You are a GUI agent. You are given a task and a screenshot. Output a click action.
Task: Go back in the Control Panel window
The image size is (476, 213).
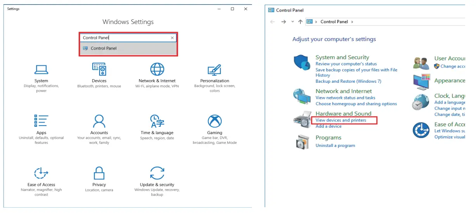(272, 22)
